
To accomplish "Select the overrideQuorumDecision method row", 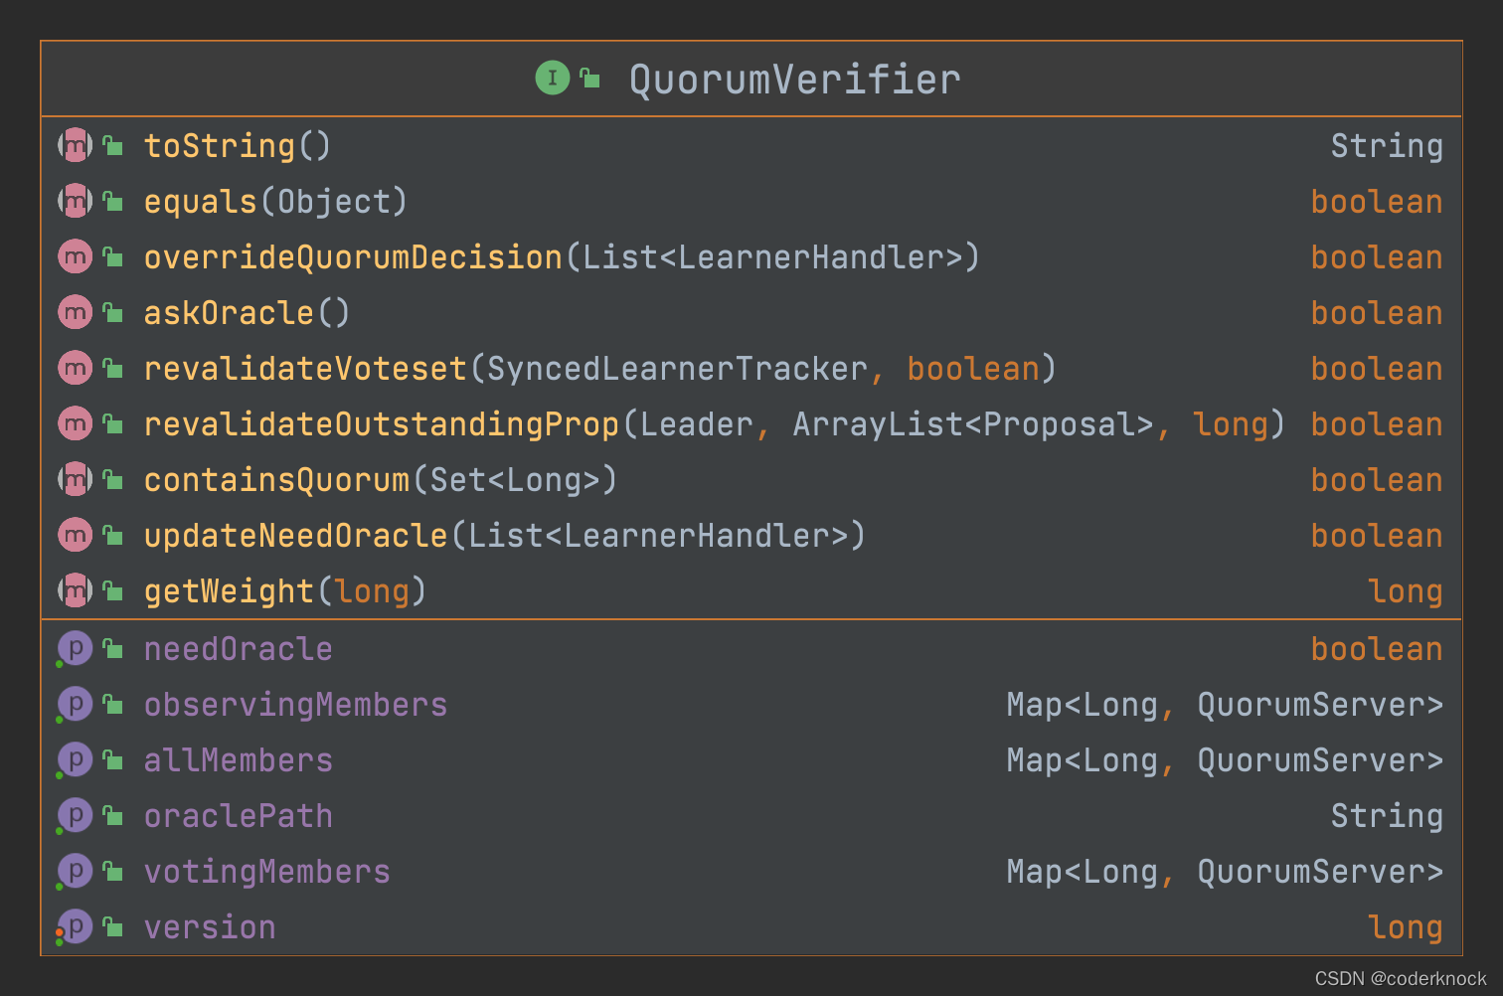I will point(751,257).
